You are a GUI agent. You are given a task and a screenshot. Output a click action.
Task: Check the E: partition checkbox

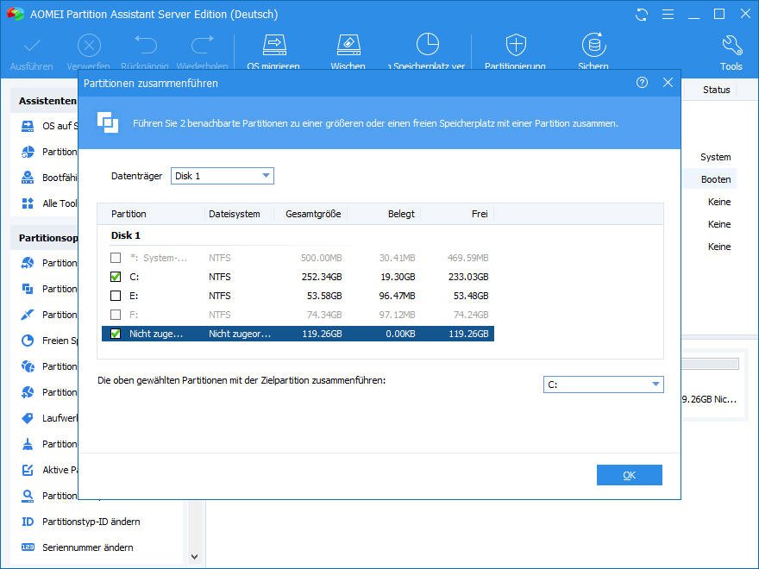tap(116, 296)
